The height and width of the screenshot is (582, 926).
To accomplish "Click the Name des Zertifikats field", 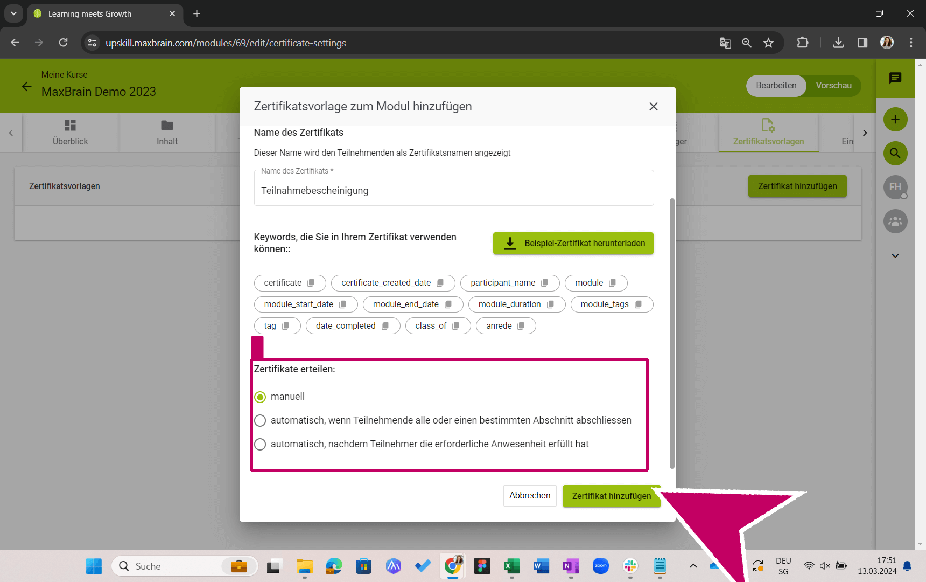I will click(454, 188).
